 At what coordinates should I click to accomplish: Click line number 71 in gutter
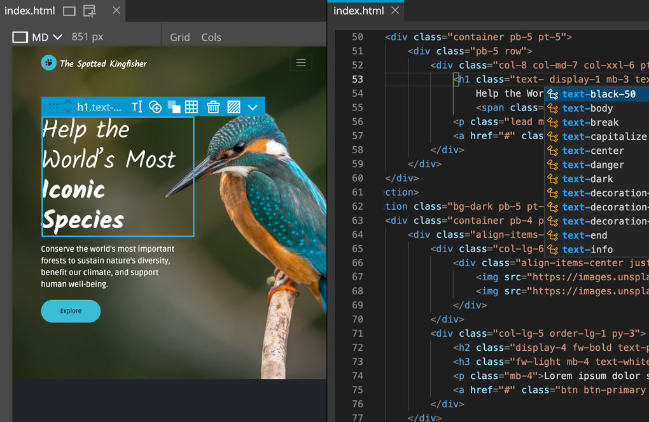coord(357,333)
